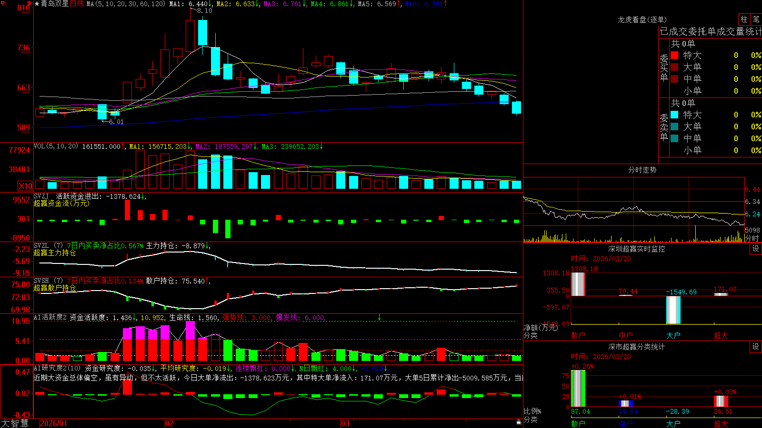Click the 已成交委托单成交量统计 header
This screenshot has width=762, height=428.
tap(711, 31)
